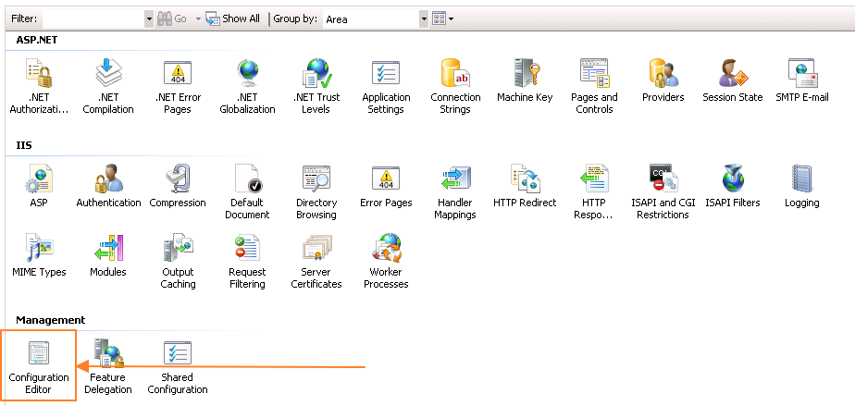
Task: Open Authentication feature
Action: click(108, 186)
